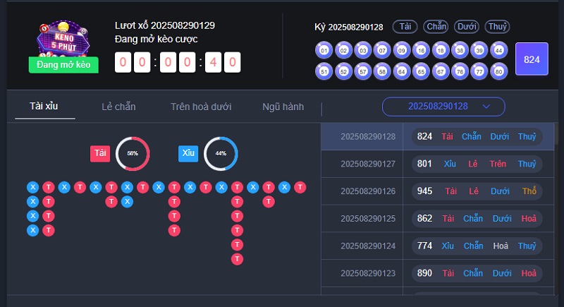
Task: Click the purple 824 total box
Action: 532,59
